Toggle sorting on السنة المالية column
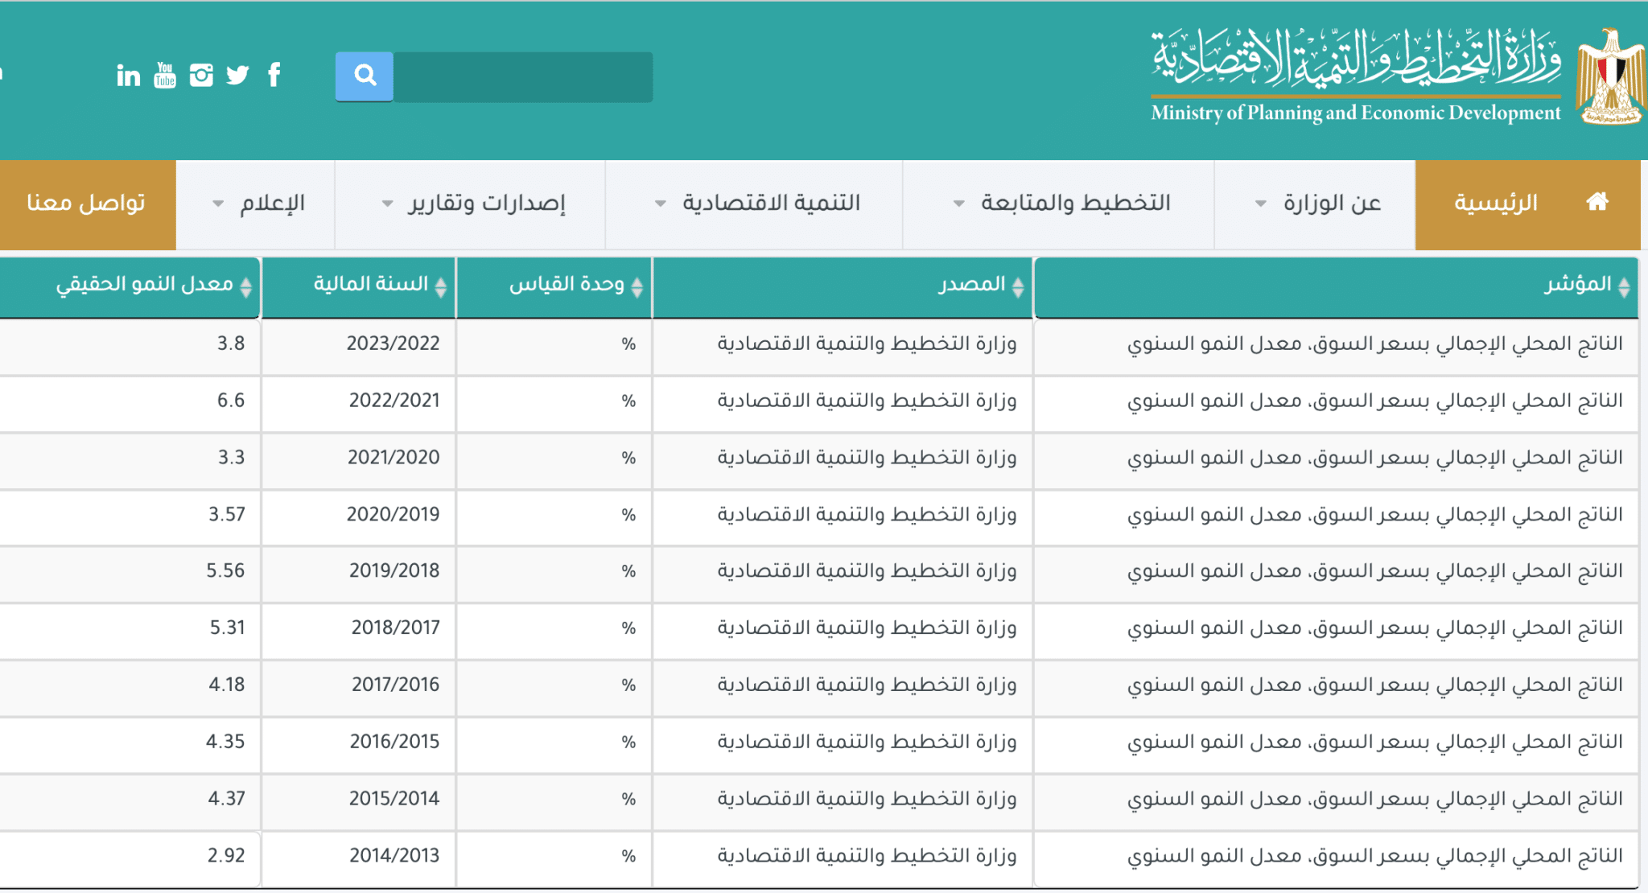The width and height of the screenshot is (1648, 893). [439, 286]
